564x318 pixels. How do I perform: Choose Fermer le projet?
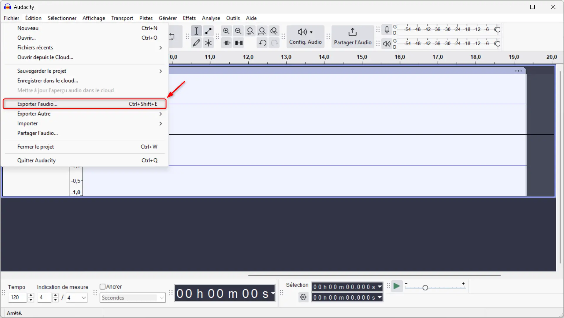click(x=85, y=147)
